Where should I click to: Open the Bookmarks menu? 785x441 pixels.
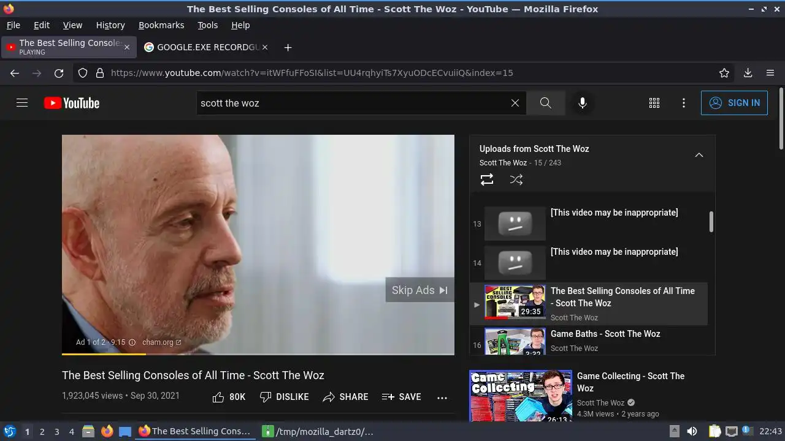(x=161, y=25)
